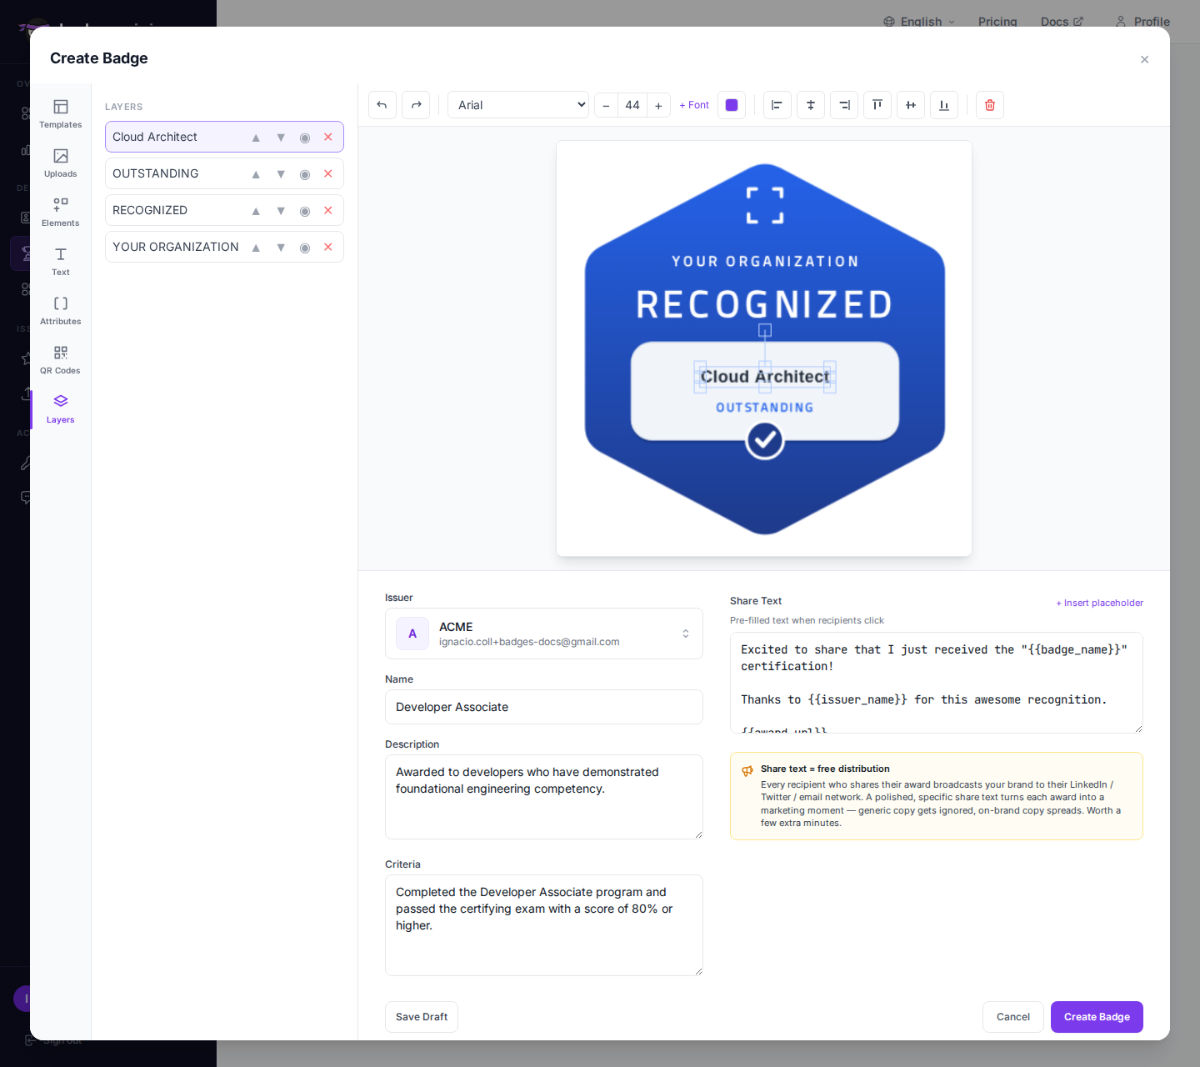The image size is (1200, 1067).
Task: Delete selected element with trash icon
Action: click(990, 105)
